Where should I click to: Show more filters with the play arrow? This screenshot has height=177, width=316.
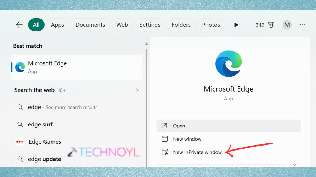[x=236, y=25]
